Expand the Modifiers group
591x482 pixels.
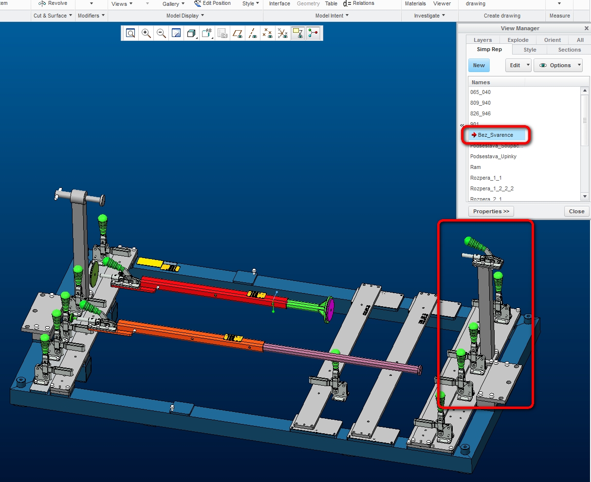pyautogui.click(x=92, y=16)
